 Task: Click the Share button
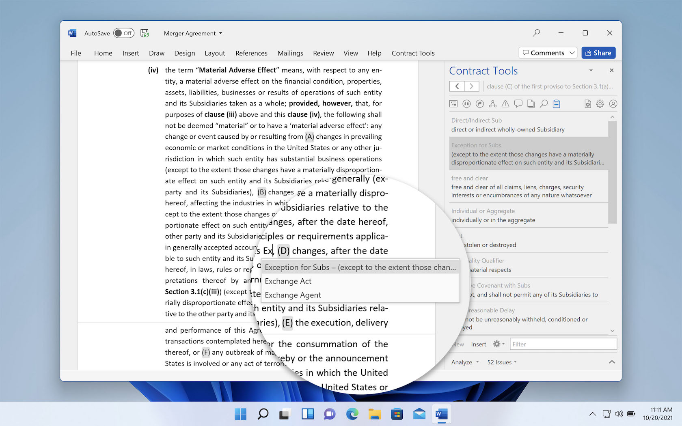pos(598,53)
